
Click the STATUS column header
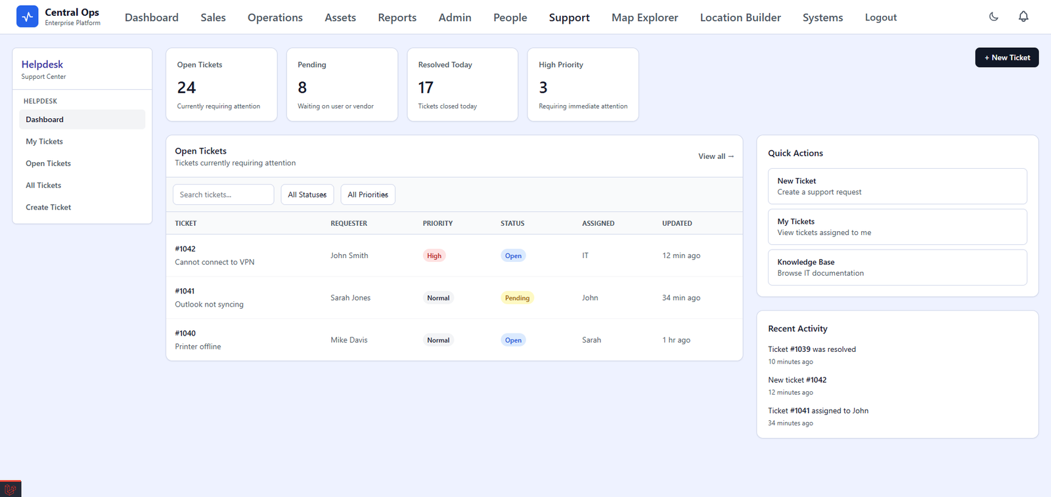512,223
